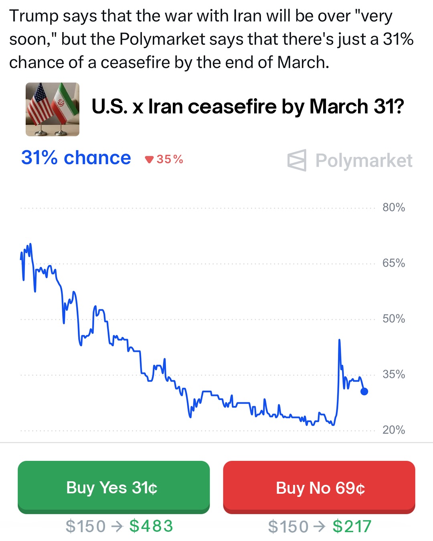Tap the red down-triangle change indicator
This screenshot has width=433, height=541.
149,159
